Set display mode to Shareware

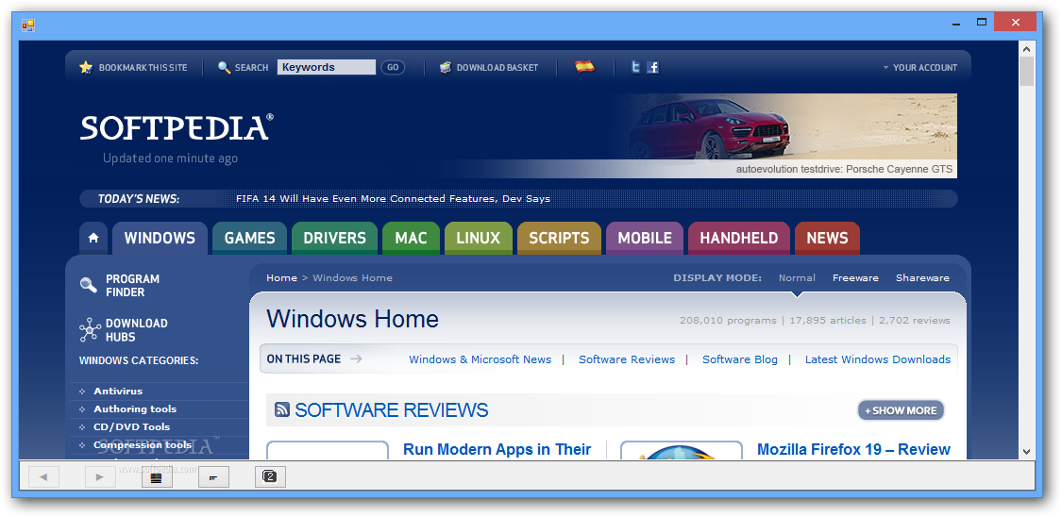pos(922,278)
